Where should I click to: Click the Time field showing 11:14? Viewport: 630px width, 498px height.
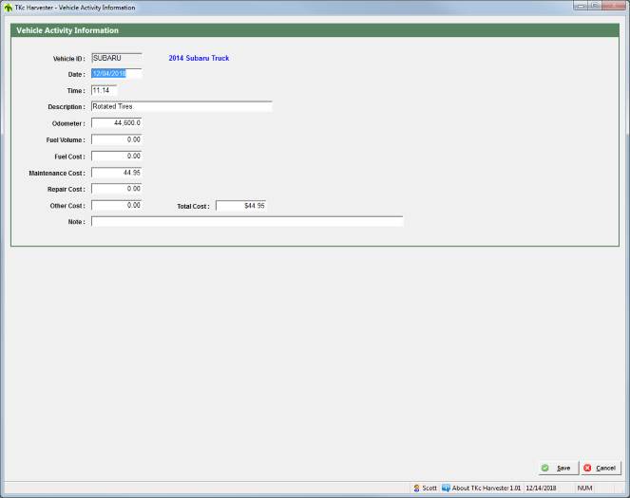coord(116,90)
